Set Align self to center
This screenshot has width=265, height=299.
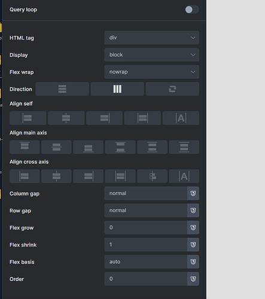coord(66,118)
